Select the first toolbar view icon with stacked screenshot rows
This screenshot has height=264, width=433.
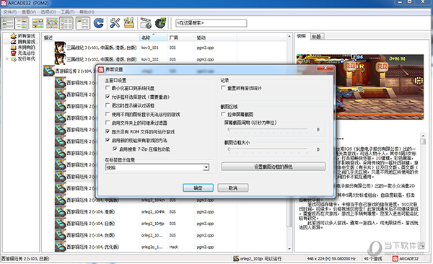pyautogui.click(x=8, y=23)
